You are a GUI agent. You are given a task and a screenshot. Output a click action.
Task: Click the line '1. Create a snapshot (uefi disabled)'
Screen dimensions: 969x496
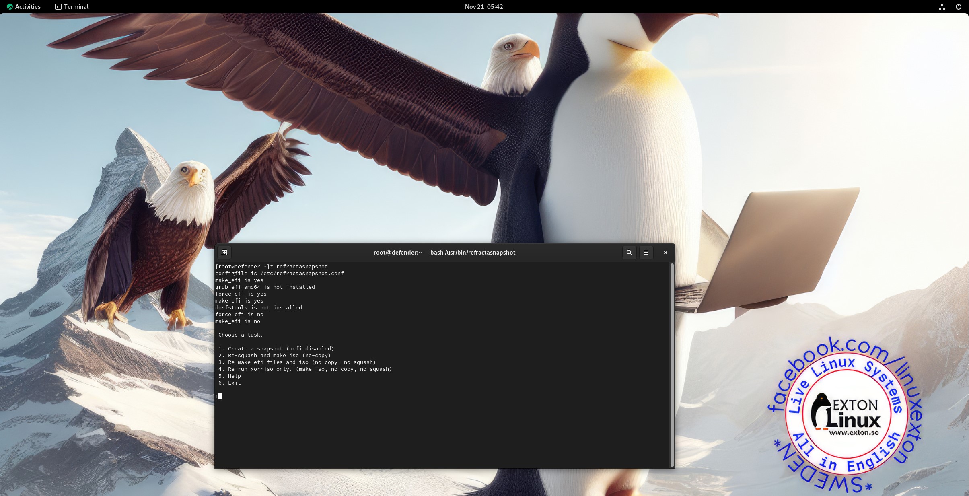point(276,348)
